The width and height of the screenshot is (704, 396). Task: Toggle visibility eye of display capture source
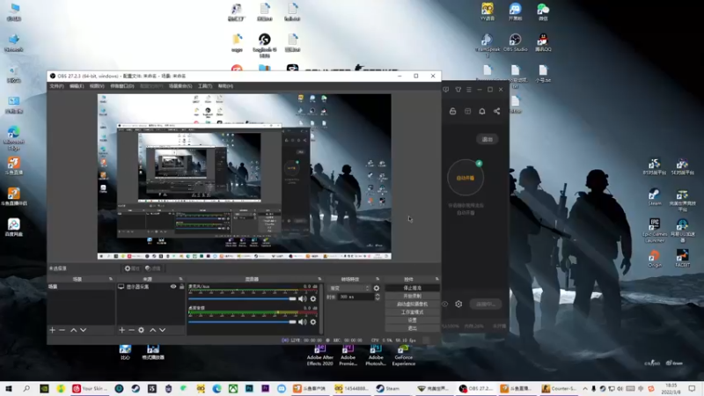[x=172, y=287]
